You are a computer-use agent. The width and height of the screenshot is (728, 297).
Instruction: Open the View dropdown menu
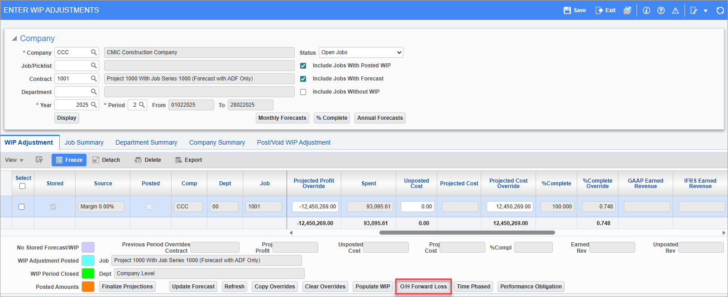[x=14, y=160]
